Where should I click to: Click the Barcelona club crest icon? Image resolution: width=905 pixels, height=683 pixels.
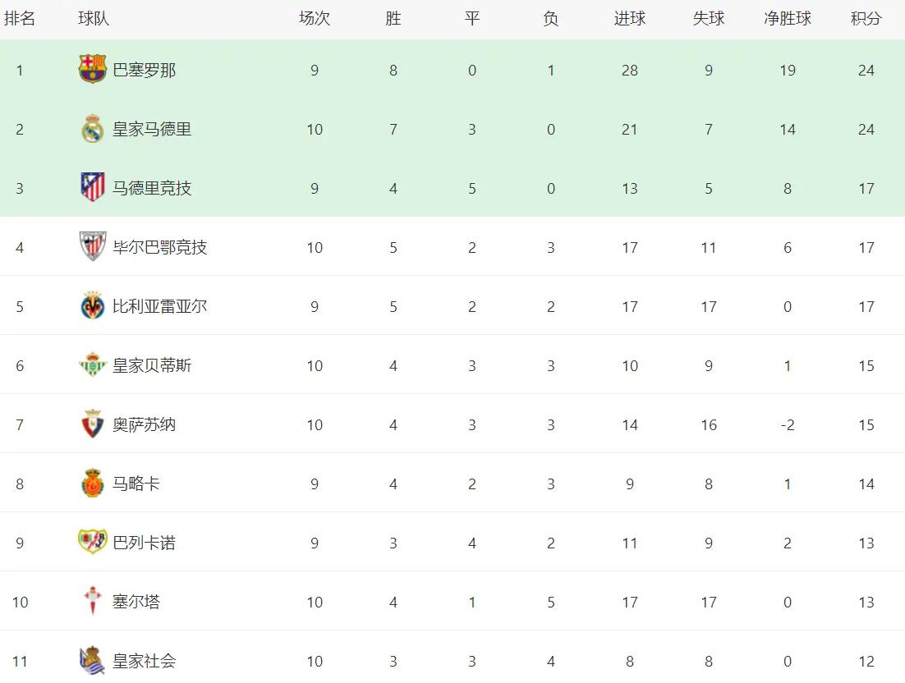(x=92, y=69)
